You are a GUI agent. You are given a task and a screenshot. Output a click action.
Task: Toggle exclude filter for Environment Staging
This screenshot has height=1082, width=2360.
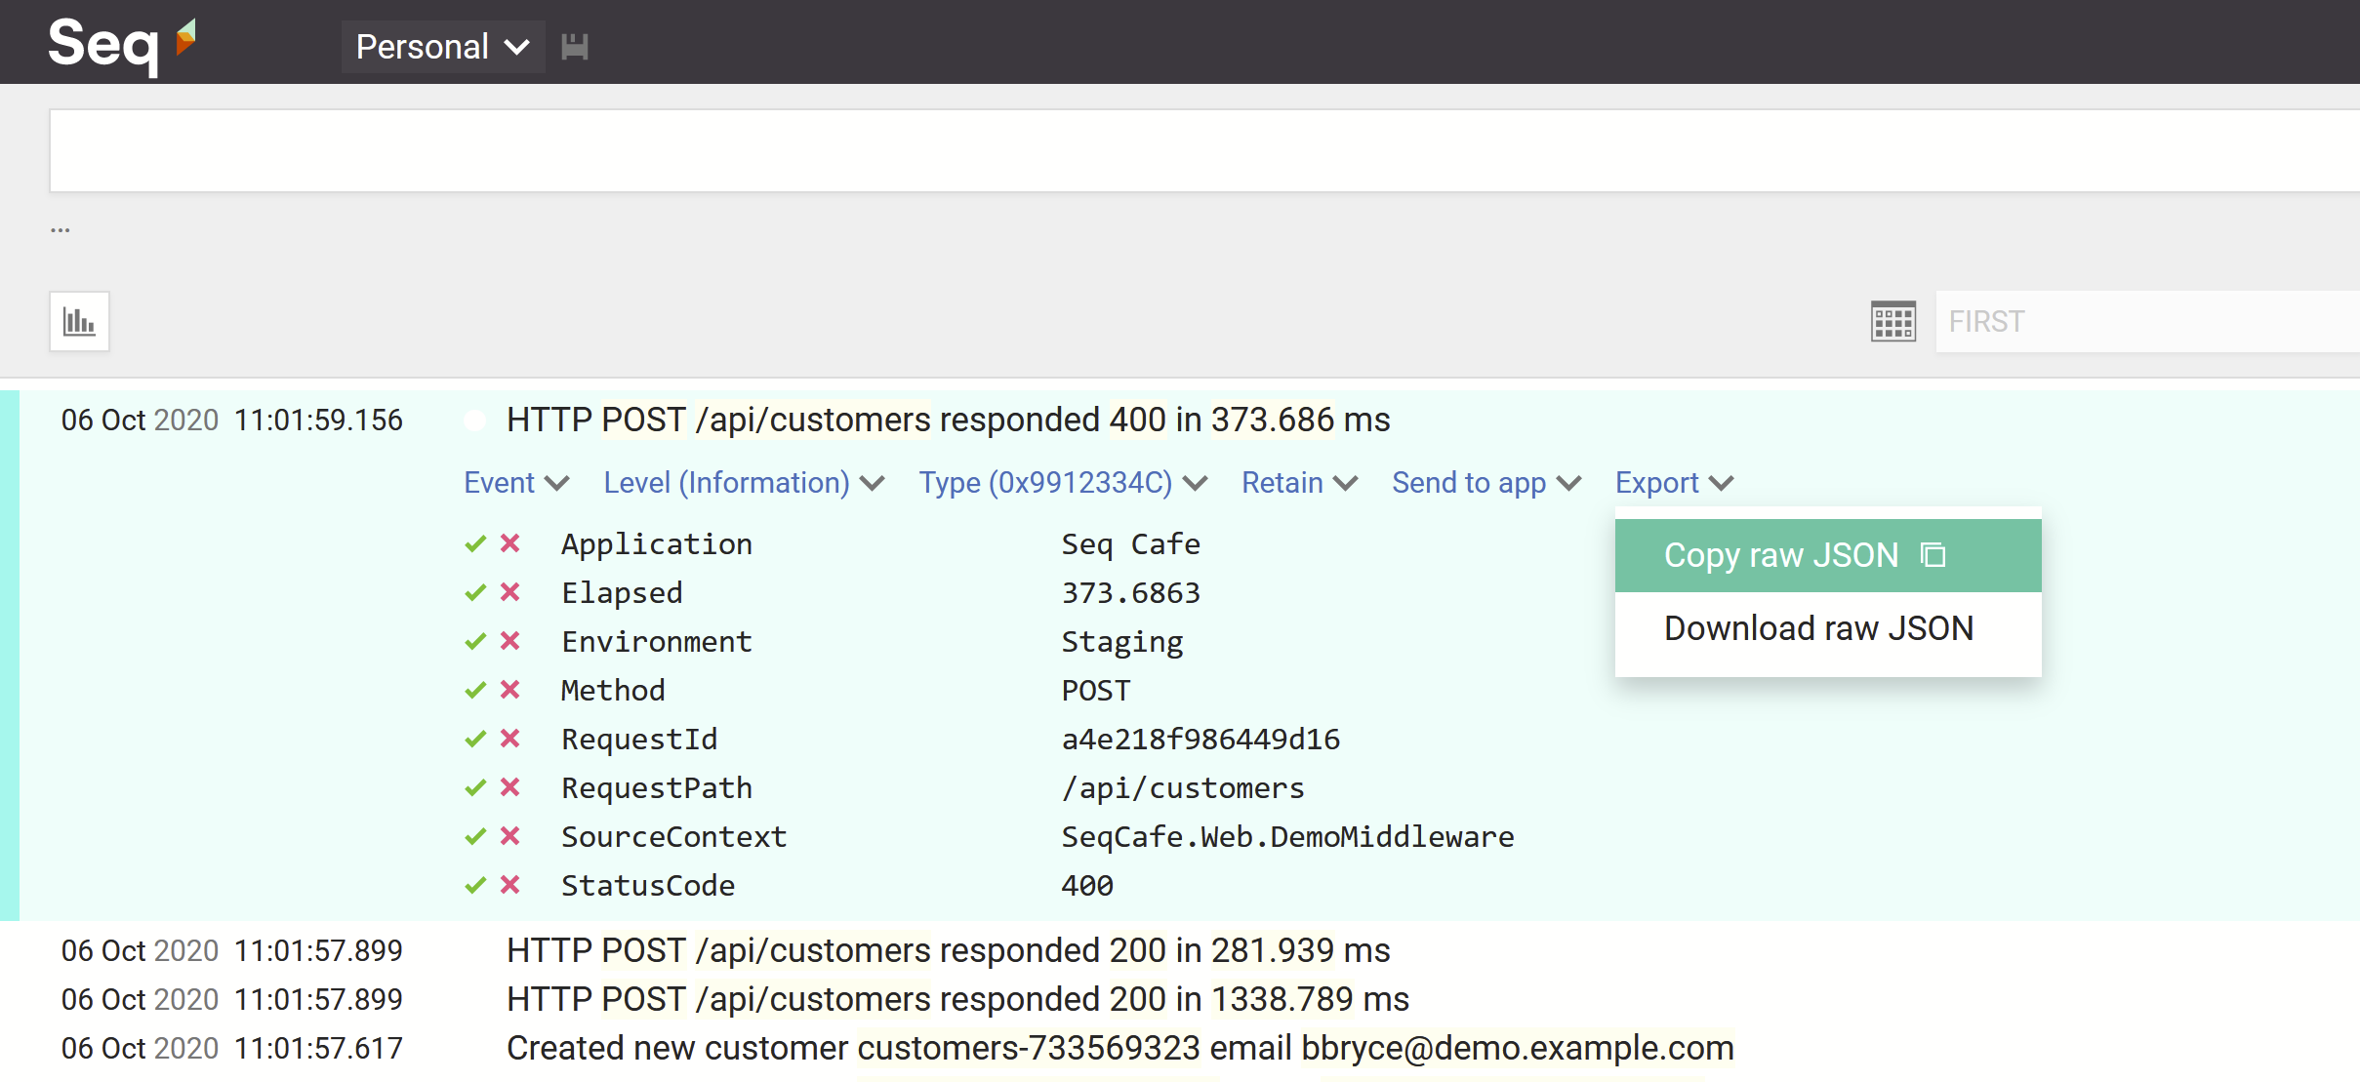click(509, 641)
